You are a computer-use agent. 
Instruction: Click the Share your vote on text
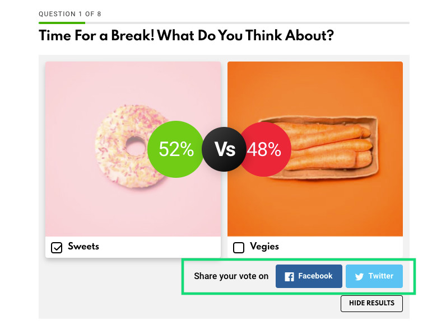pos(231,276)
